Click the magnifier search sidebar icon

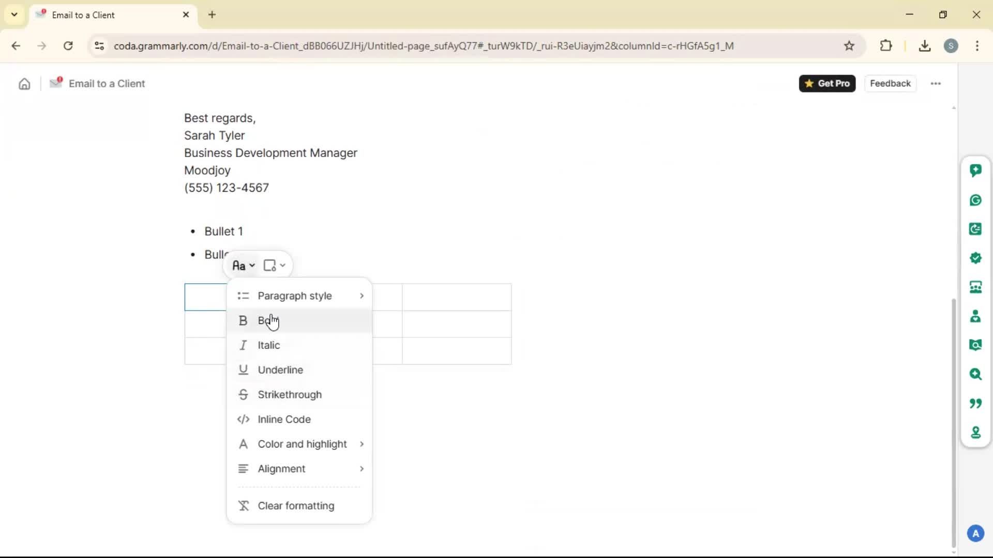click(975, 374)
